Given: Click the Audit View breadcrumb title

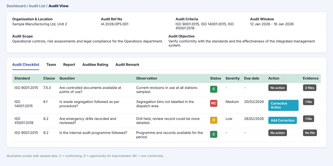Looking at the screenshot, I should [x=59, y=6].
